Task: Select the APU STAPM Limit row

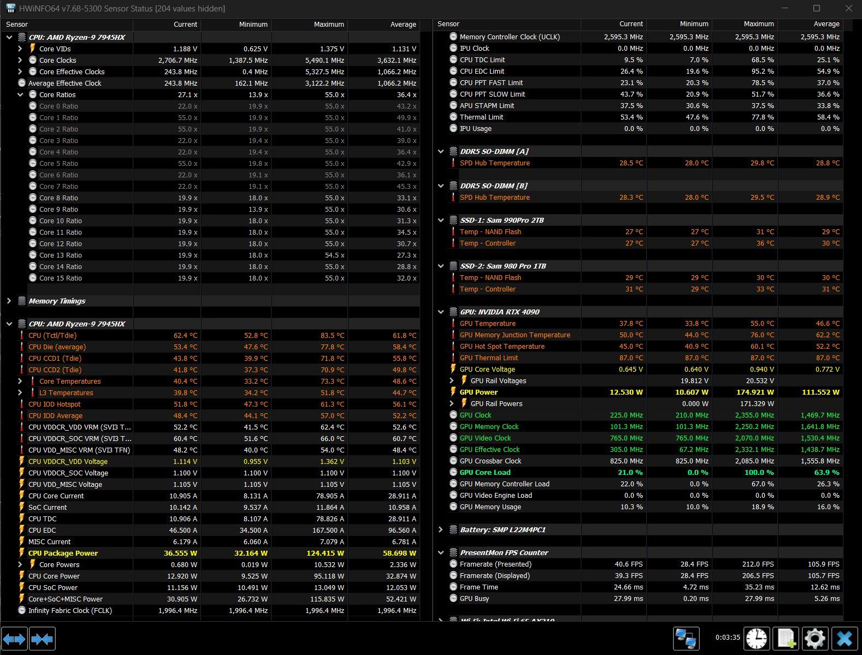Action: coord(637,105)
